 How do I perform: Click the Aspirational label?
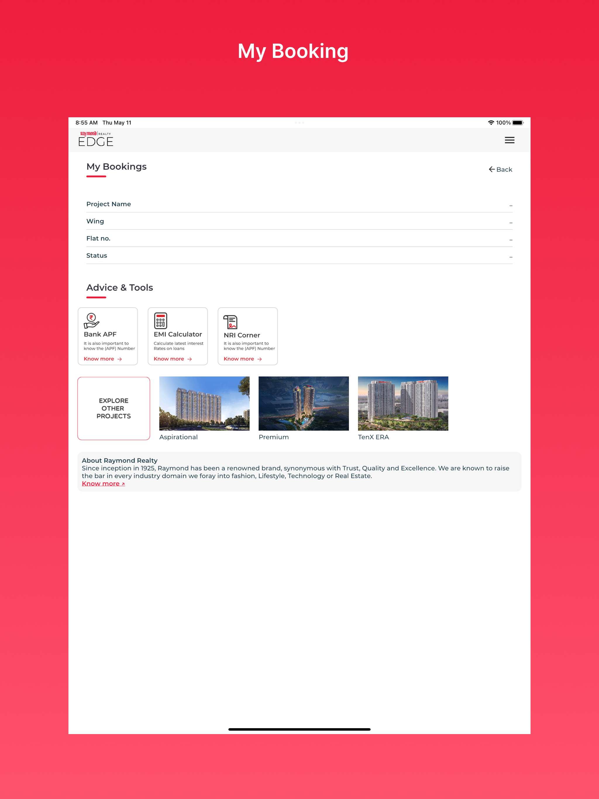click(x=178, y=437)
